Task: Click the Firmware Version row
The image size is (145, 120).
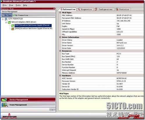Action: 103,81
